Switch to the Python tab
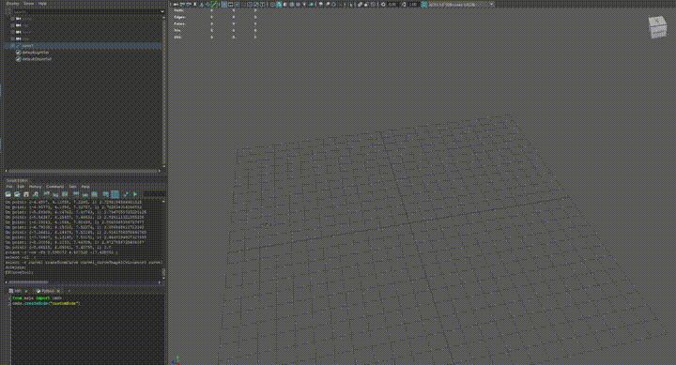Image resolution: width=676 pixels, height=365 pixels. coord(46,291)
